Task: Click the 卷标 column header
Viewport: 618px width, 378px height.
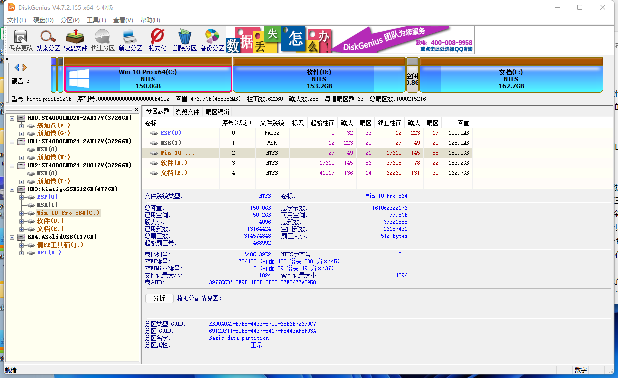Action: coord(181,123)
